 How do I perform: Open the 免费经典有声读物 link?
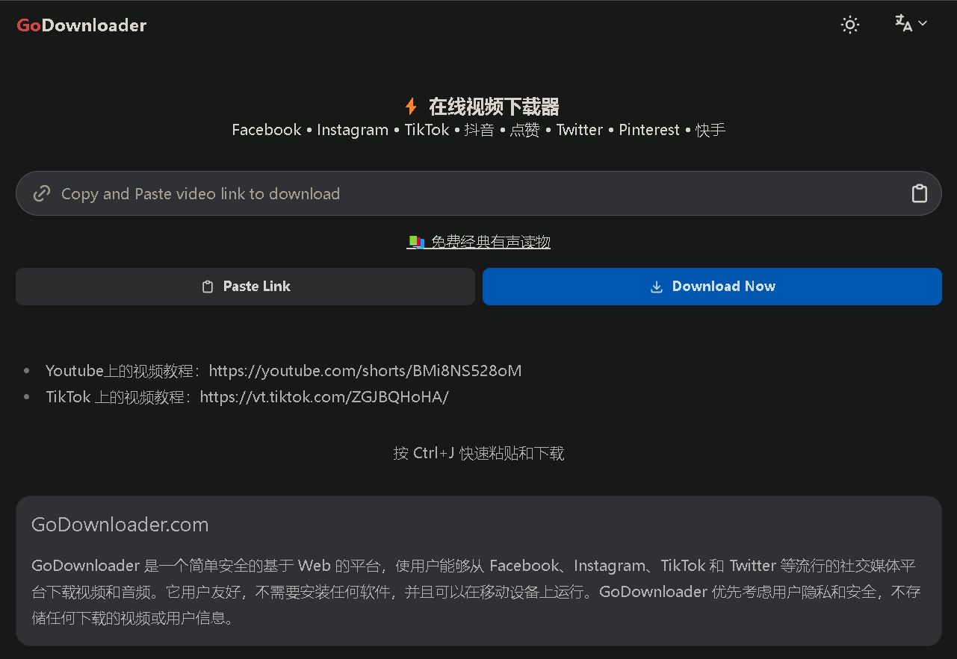point(478,242)
